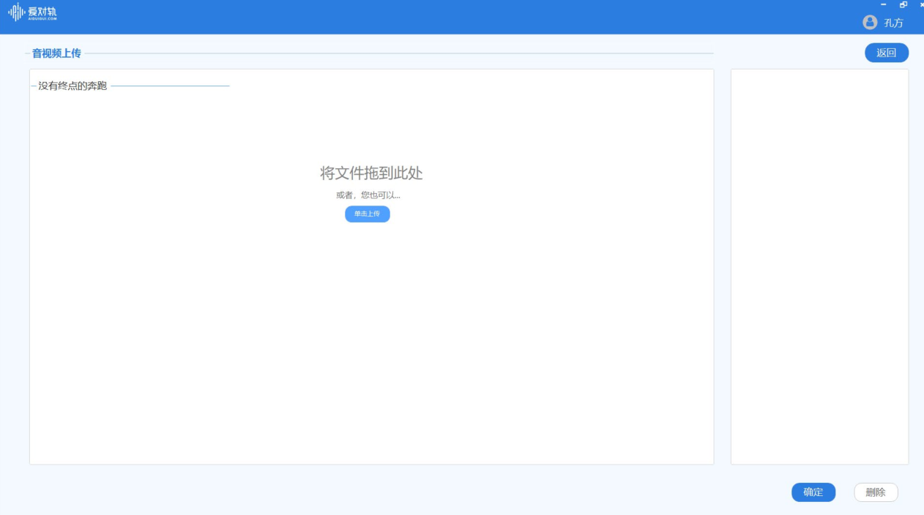The width and height of the screenshot is (924, 515).
Task: Click the empty right side panel
Action: click(x=819, y=266)
